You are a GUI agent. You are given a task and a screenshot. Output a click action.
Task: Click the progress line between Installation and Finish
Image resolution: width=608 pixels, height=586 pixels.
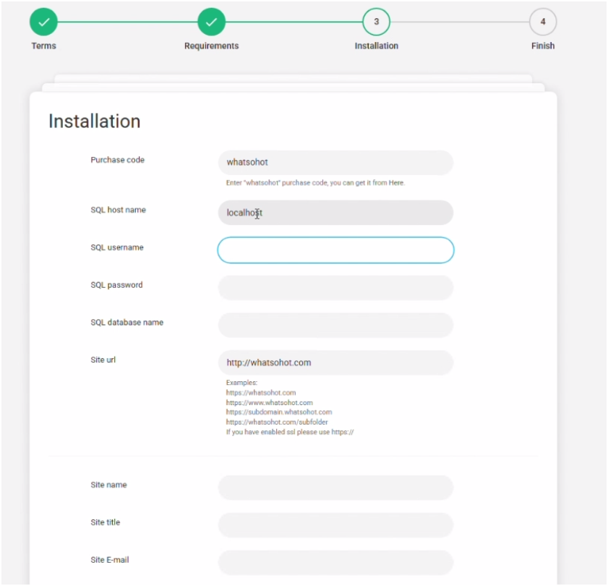459,22
